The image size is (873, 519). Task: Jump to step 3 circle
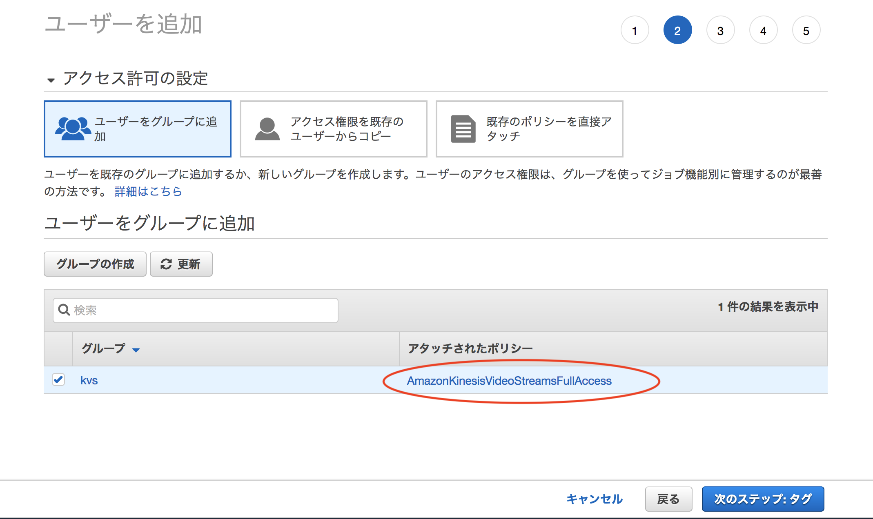point(720,31)
